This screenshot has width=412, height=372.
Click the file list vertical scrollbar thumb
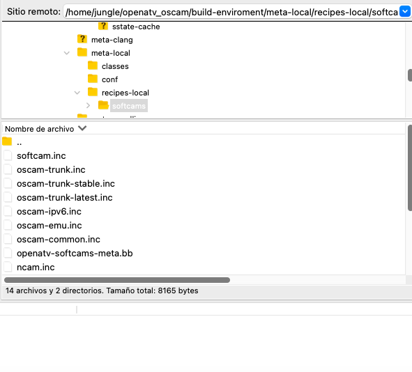coord(410,168)
